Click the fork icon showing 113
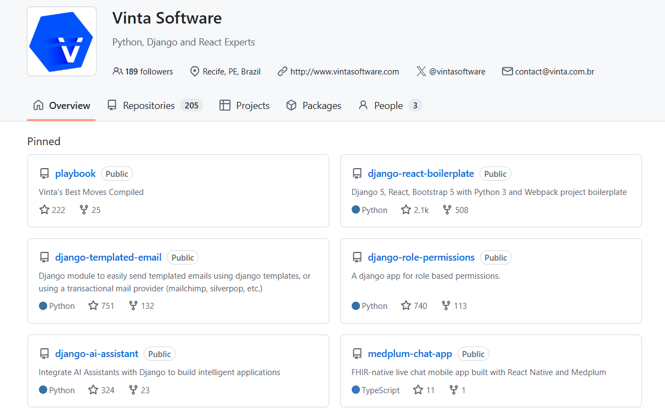 coord(446,306)
